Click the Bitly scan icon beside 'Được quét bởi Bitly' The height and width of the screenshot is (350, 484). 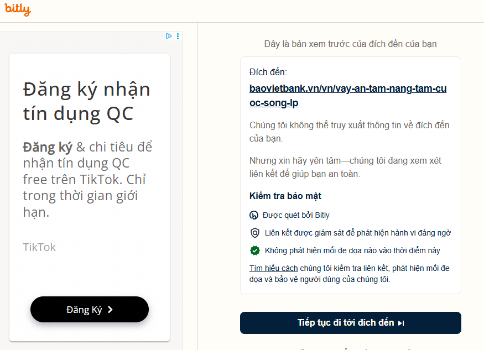[x=254, y=215]
